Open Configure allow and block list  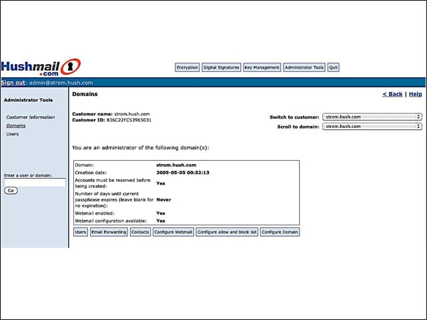click(227, 232)
